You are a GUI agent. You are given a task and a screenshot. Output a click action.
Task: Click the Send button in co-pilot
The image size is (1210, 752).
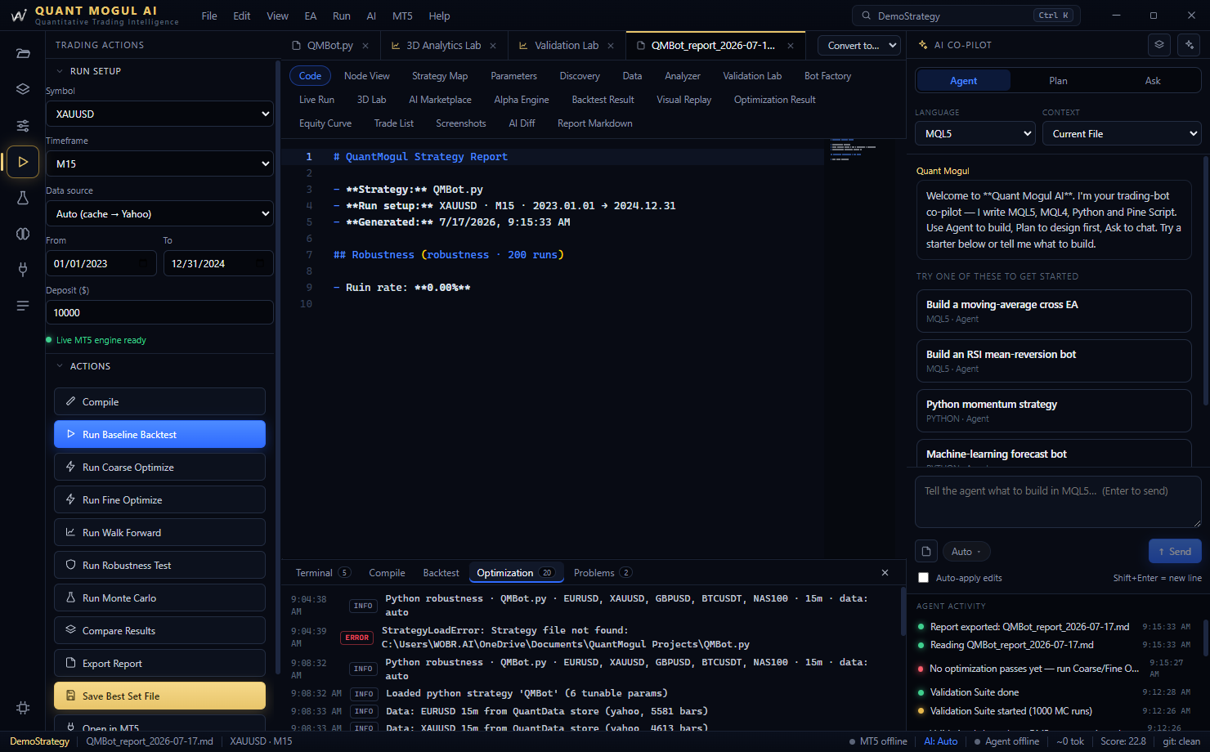(1175, 552)
